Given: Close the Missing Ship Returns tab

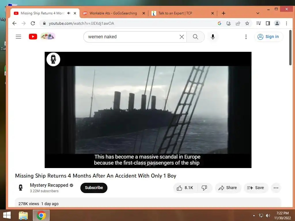Looking at the screenshot, I should coord(75,13).
